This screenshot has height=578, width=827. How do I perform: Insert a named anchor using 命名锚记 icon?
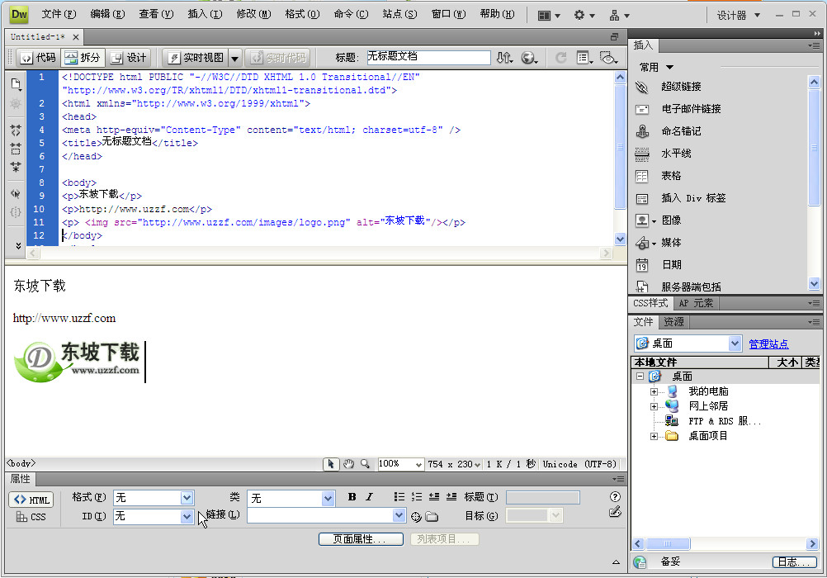[643, 130]
